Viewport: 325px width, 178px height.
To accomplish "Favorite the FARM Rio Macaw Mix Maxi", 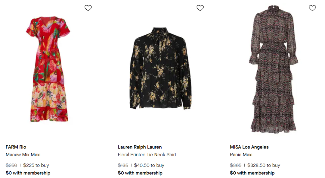I will click(x=88, y=8).
